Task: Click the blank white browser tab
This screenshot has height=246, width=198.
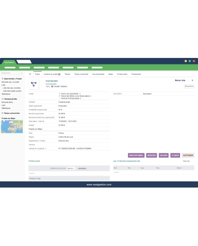Action: [24, 61]
